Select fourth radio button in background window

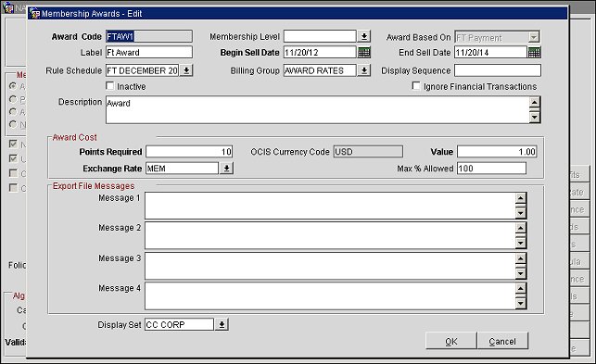pos(13,124)
